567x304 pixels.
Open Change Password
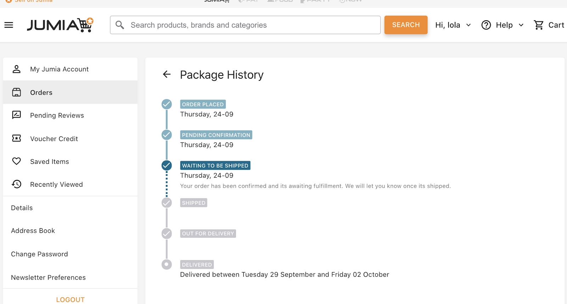39,254
